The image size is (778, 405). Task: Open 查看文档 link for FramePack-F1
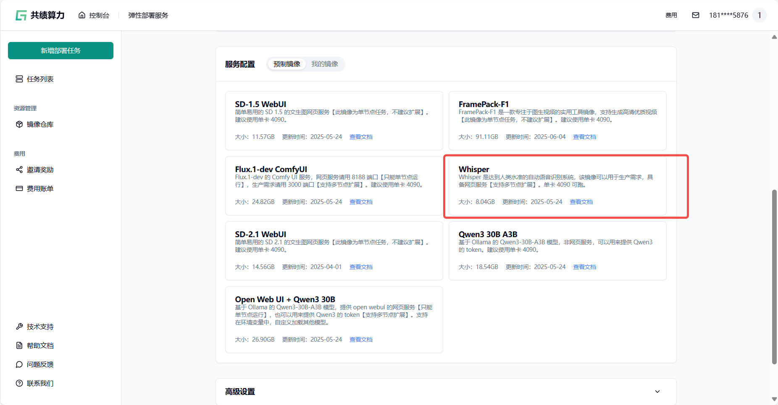(584, 137)
